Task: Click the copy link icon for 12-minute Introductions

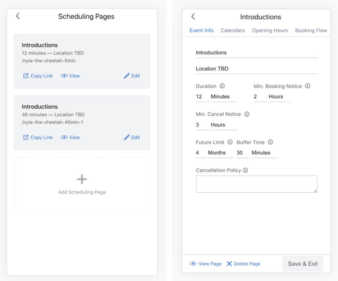Action: coord(26,76)
